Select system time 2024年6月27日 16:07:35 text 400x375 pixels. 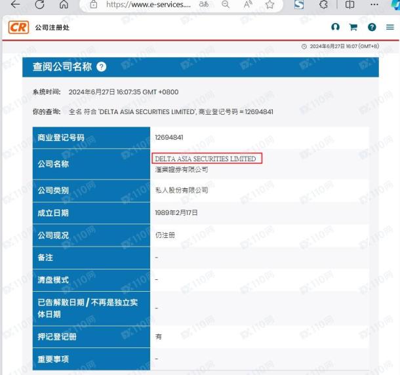point(123,92)
